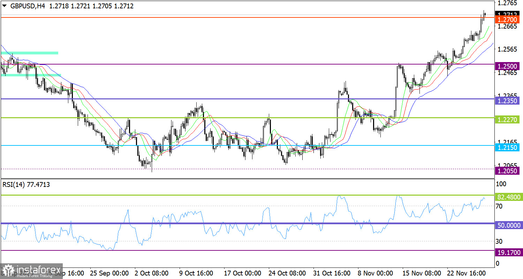Select the RSI scale value 30
Image resolution: width=523 pixels, height=279 pixels.
pyautogui.click(x=499, y=241)
